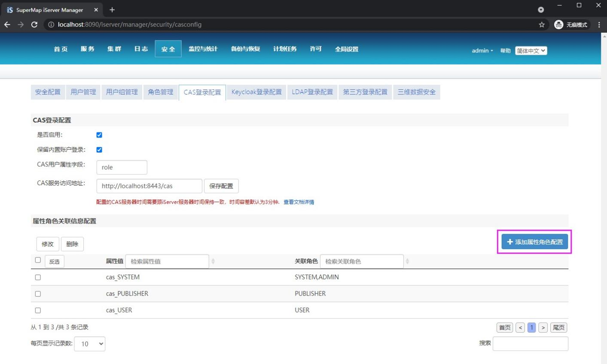
Task: Switch to the 用户管理 tab
Action: point(83,92)
